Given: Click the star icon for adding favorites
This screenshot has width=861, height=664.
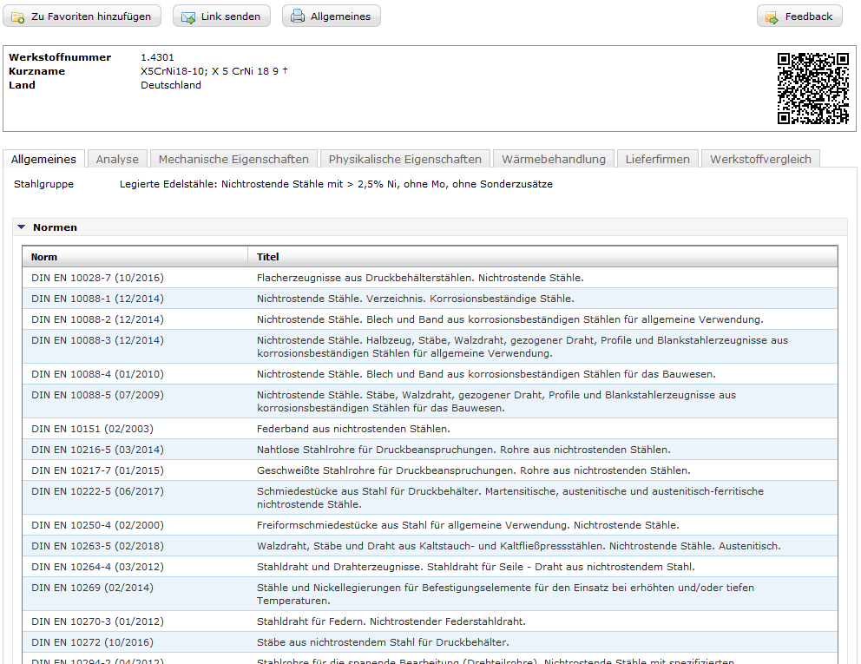Looking at the screenshot, I should tap(18, 16).
